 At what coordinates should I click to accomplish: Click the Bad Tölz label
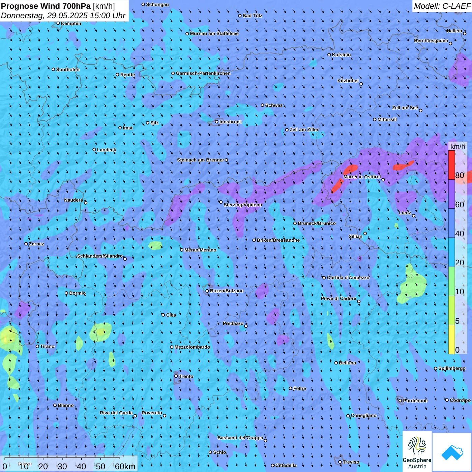tap(253, 16)
